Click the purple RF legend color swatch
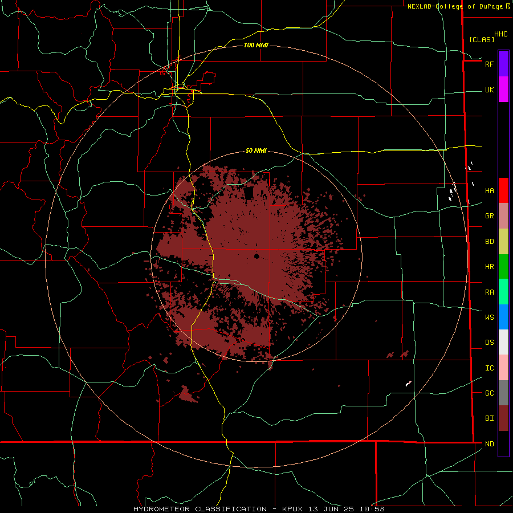The width and height of the screenshot is (513, 513). pos(503,64)
